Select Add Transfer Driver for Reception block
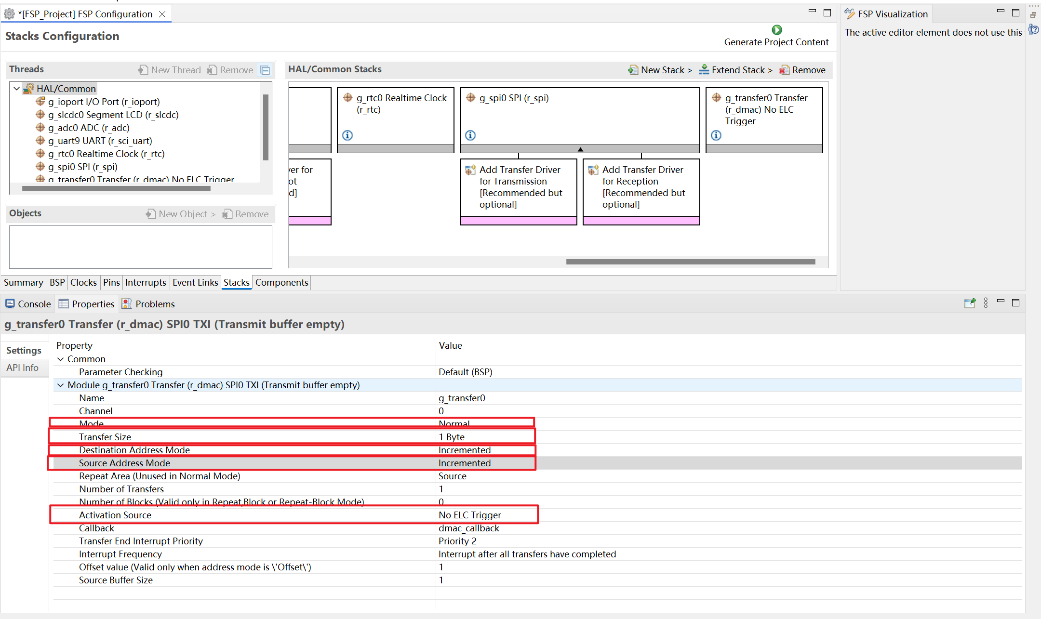The width and height of the screenshot is (1041, 619). click(x=641, y=192)
